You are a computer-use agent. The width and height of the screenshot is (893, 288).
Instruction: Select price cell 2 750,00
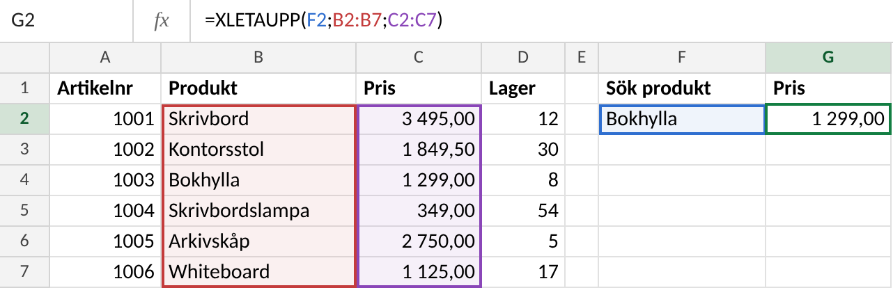pos(419,241)
